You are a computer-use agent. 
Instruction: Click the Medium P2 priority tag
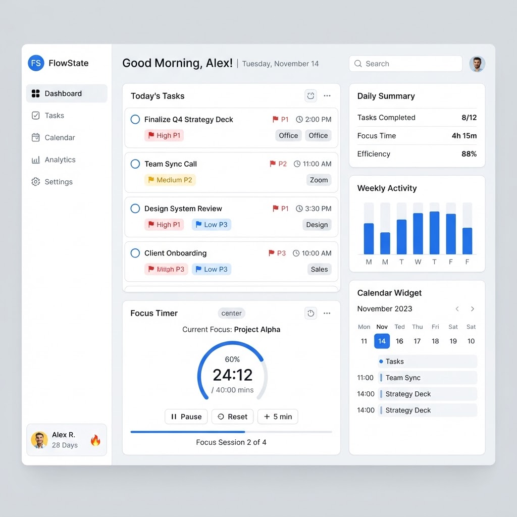[x=170, y=180]
